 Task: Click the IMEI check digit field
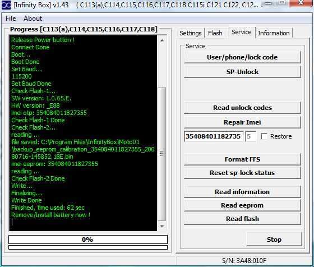251,136
